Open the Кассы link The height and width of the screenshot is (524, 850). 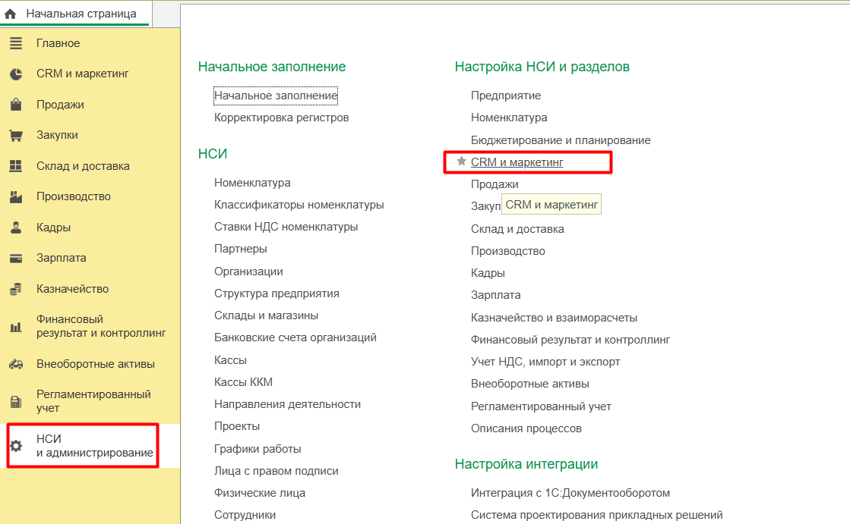click(230, 360)
